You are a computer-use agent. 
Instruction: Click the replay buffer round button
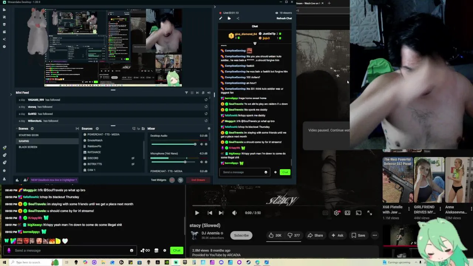[x=180, y=180]
